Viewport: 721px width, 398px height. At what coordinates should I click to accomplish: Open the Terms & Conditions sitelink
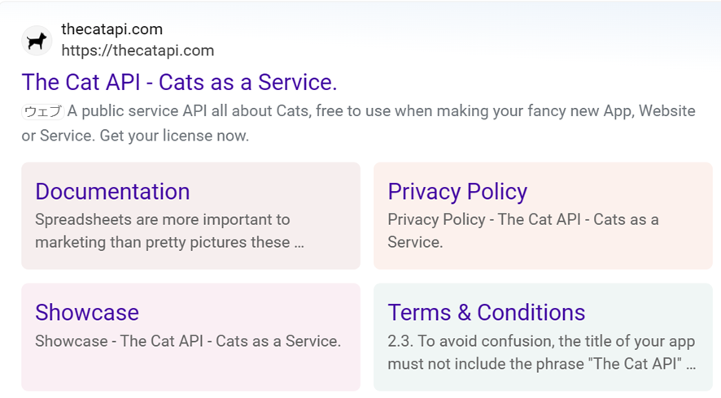[486, 313]
